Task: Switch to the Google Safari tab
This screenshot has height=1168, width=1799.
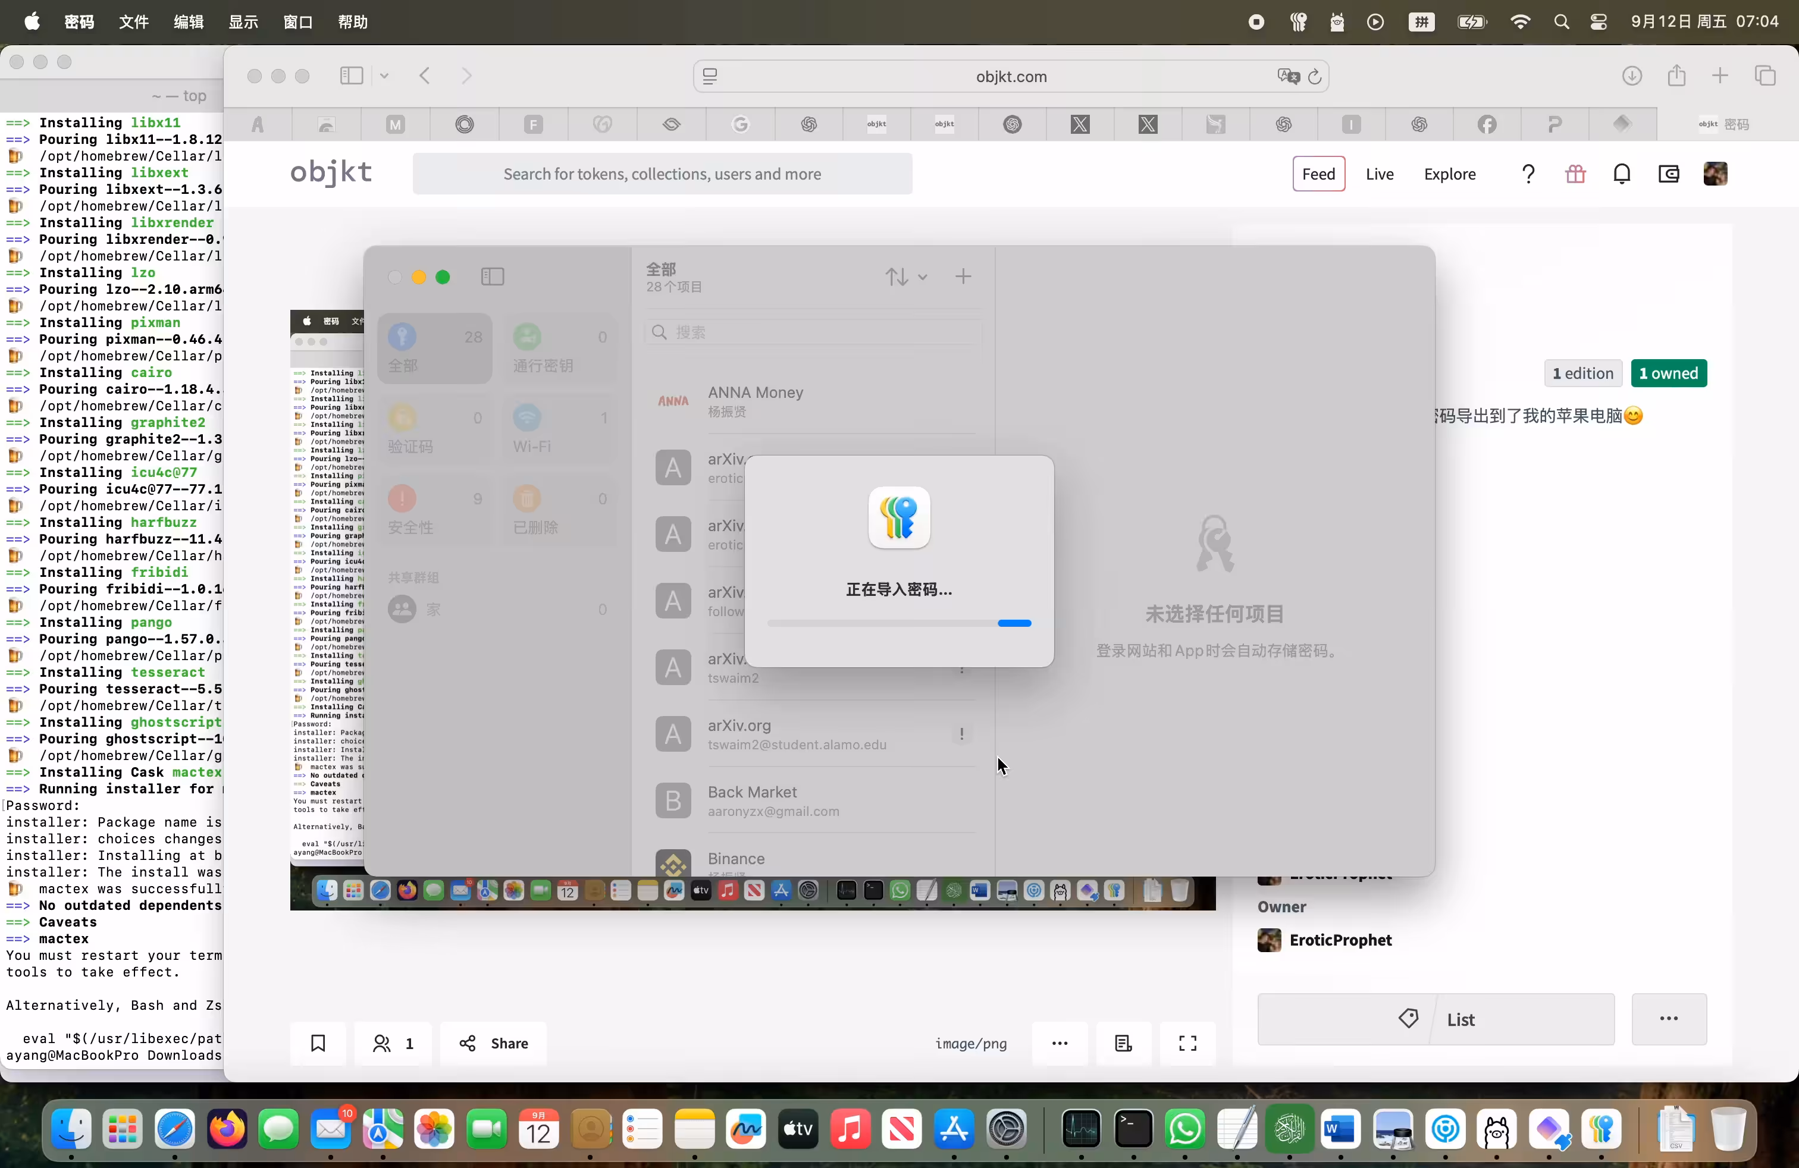Action: [x=740, y=124]
